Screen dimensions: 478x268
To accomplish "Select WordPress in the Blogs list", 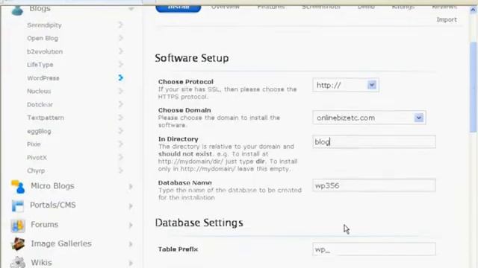I will click(x=43, y=78).
